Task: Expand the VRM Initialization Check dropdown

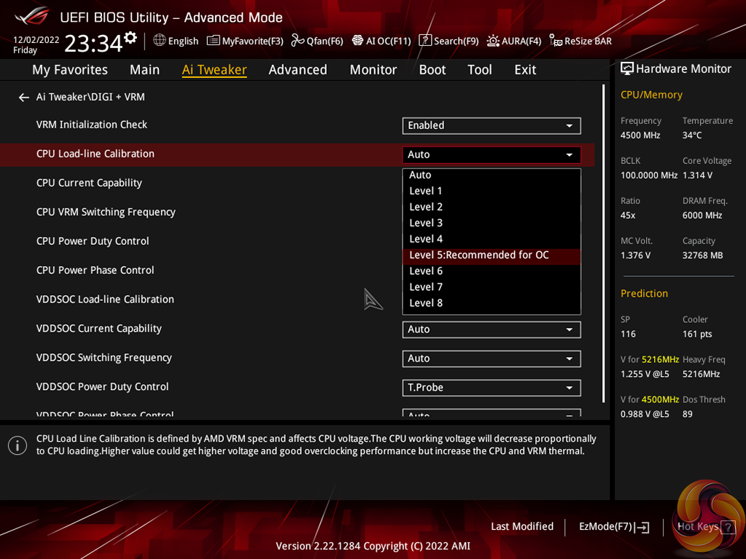Action: tap(491, 125)
